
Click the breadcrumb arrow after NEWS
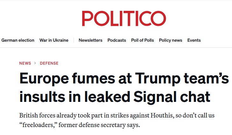35,63
